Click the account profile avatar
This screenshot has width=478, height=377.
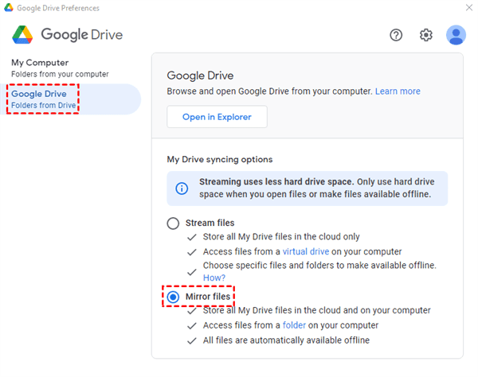(x=456, y=35)
